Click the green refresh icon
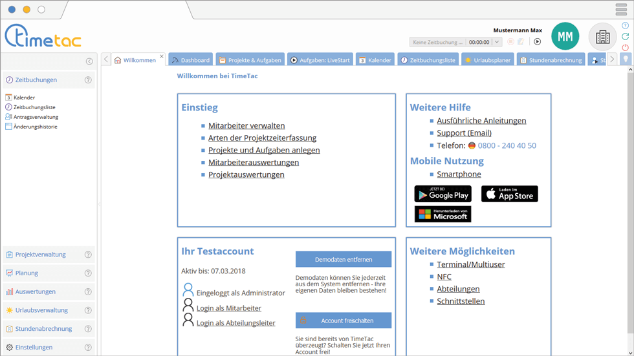 click(625, 37)
